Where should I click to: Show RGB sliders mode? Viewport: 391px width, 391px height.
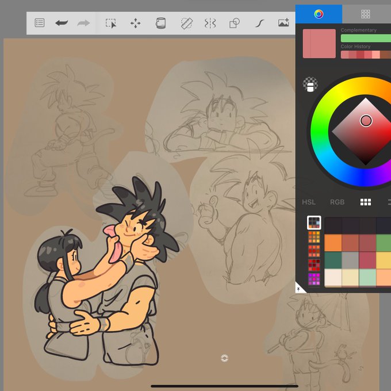click(x=337, y=202)
